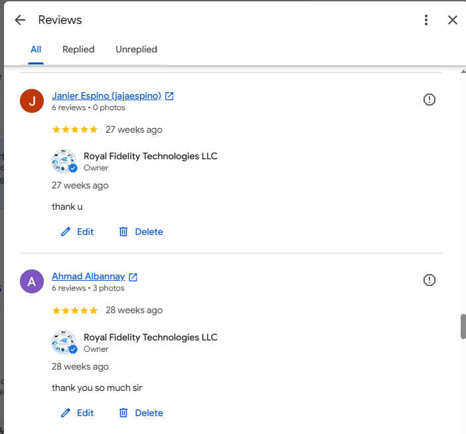Open Janier Espino's profile link
The width and height of the screenshot is (466, 434).
point(106,96)
